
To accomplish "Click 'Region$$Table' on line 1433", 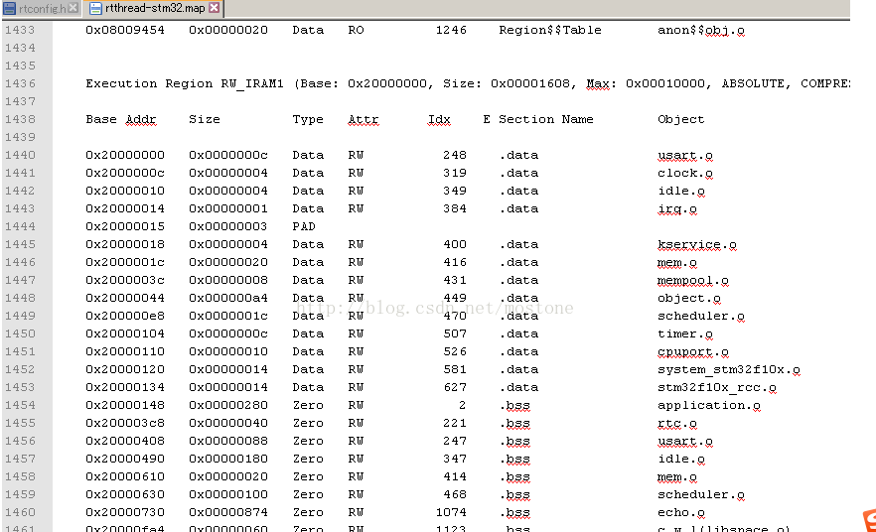I will pos(550,30).
